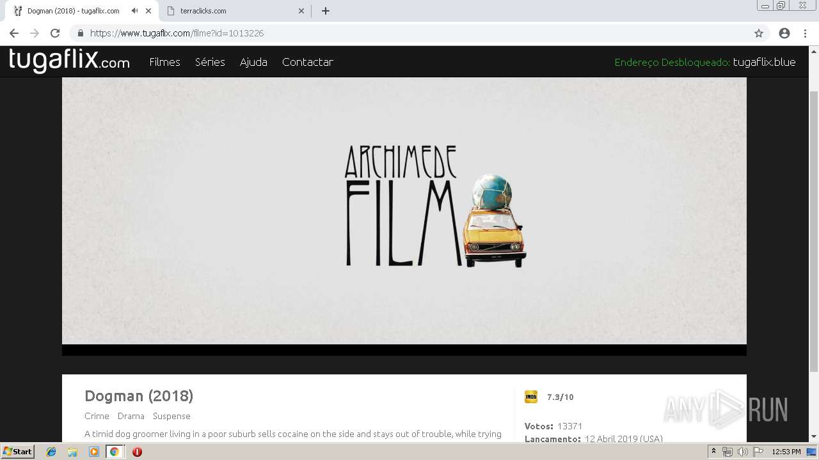The height and width of the screenshot is (460, 819).
Task: Bookmark this page with star icon
Action: coord(759,33)
